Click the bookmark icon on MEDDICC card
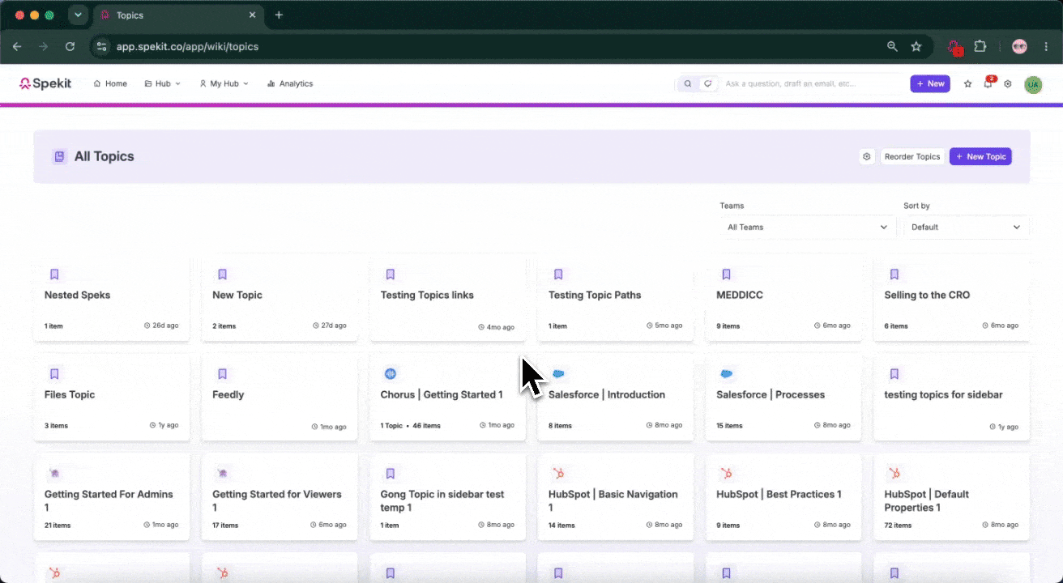 (x=727, y=274)
